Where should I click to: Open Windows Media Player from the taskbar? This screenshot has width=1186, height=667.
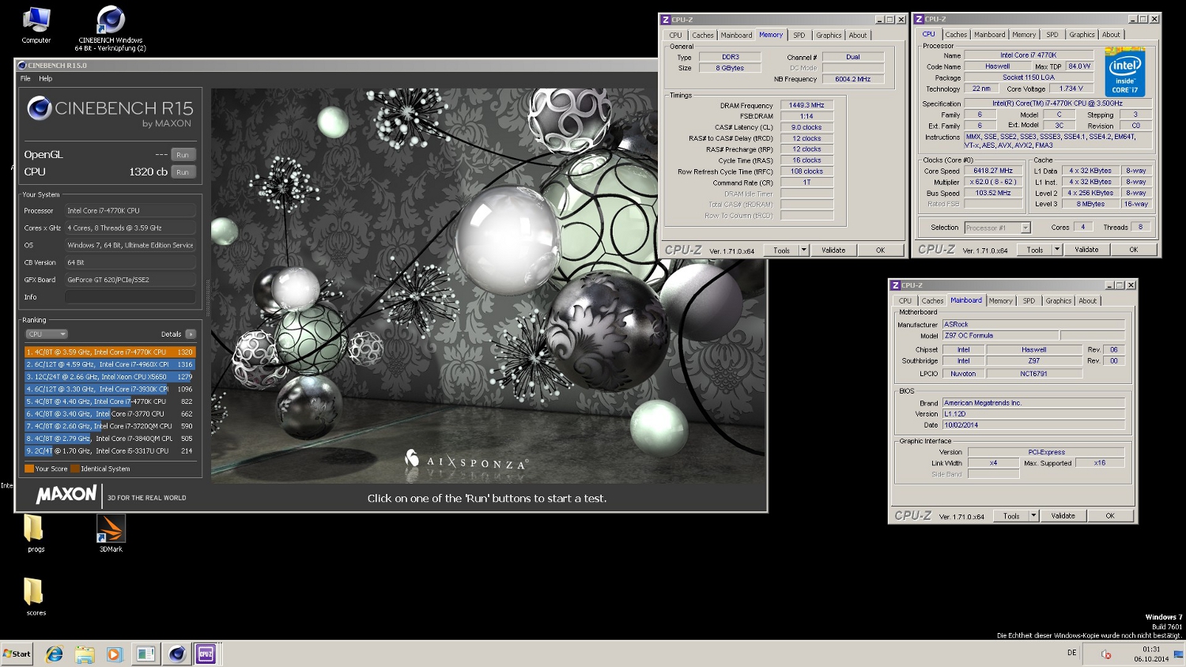click(114, 654)
